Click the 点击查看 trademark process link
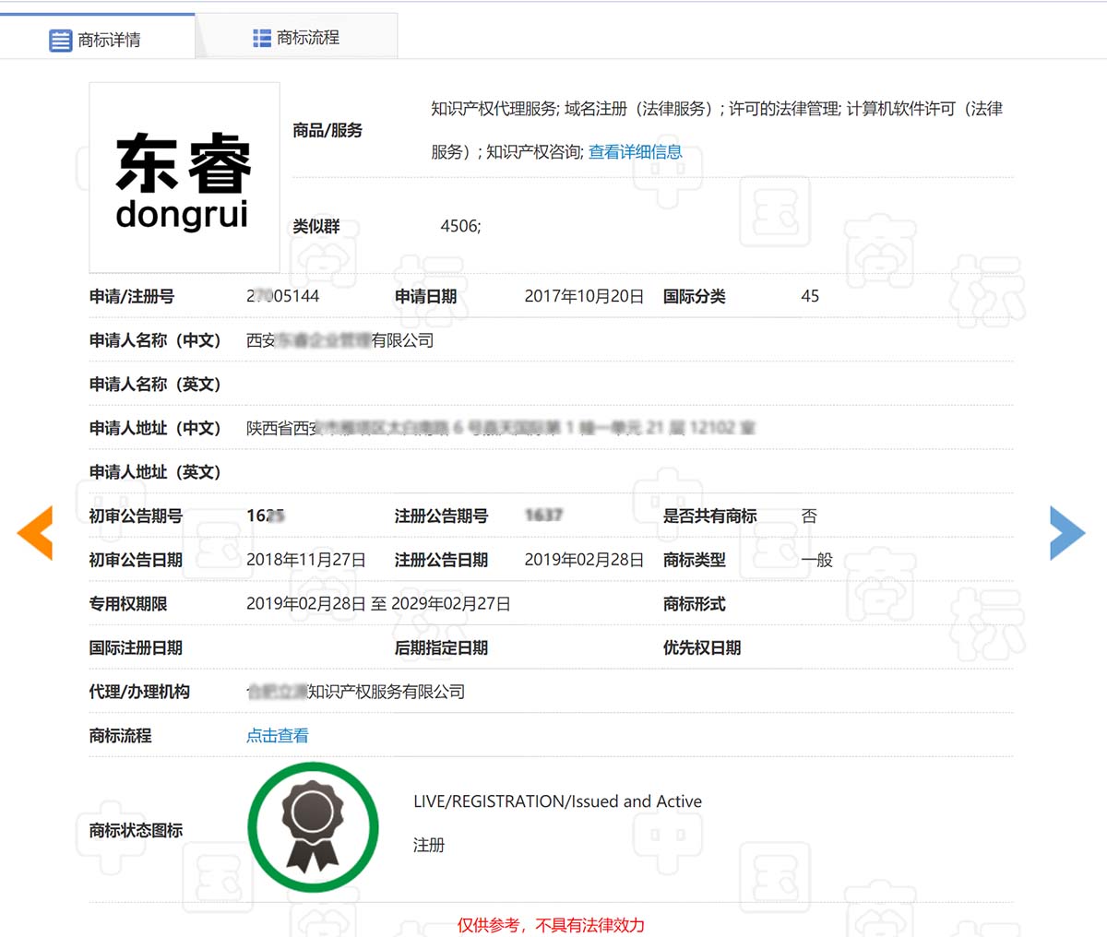1107x937 pixels. pyautogui.click(x=277, y=736)
